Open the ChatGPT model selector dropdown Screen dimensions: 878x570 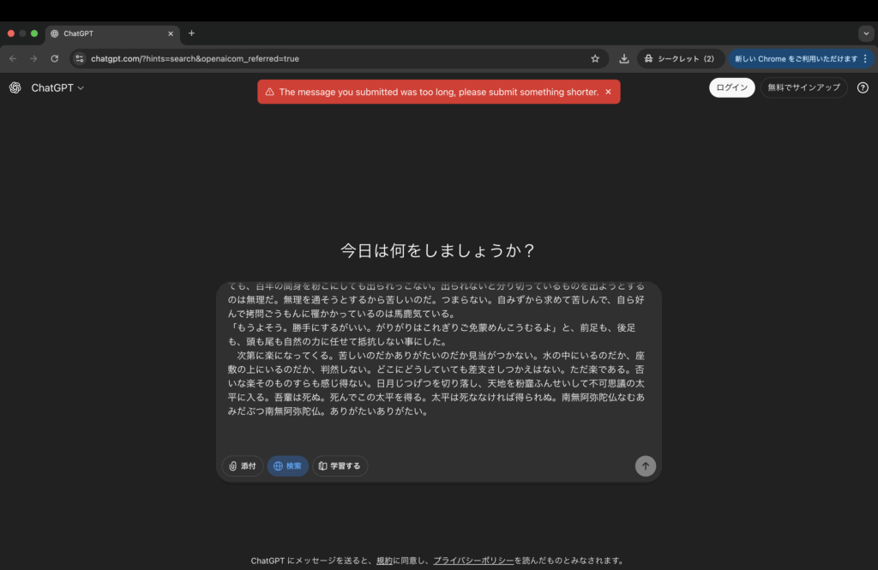pyautogui.click(x=57, y=87)
